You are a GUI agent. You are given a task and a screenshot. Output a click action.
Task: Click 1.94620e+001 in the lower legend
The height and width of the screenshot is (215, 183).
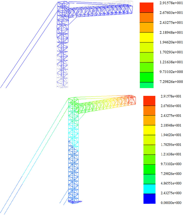(x=171, y=135)
